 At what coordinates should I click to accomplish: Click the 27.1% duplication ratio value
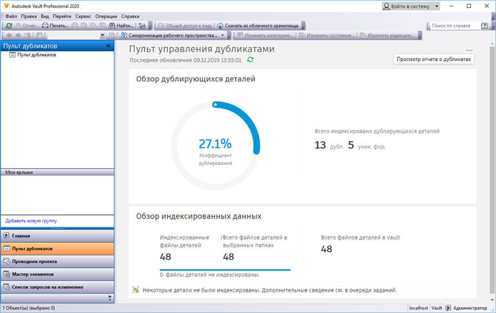[x=215, y=144]
